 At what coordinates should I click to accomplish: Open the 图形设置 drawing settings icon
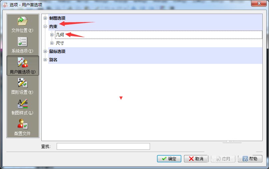tap(23, 83)
